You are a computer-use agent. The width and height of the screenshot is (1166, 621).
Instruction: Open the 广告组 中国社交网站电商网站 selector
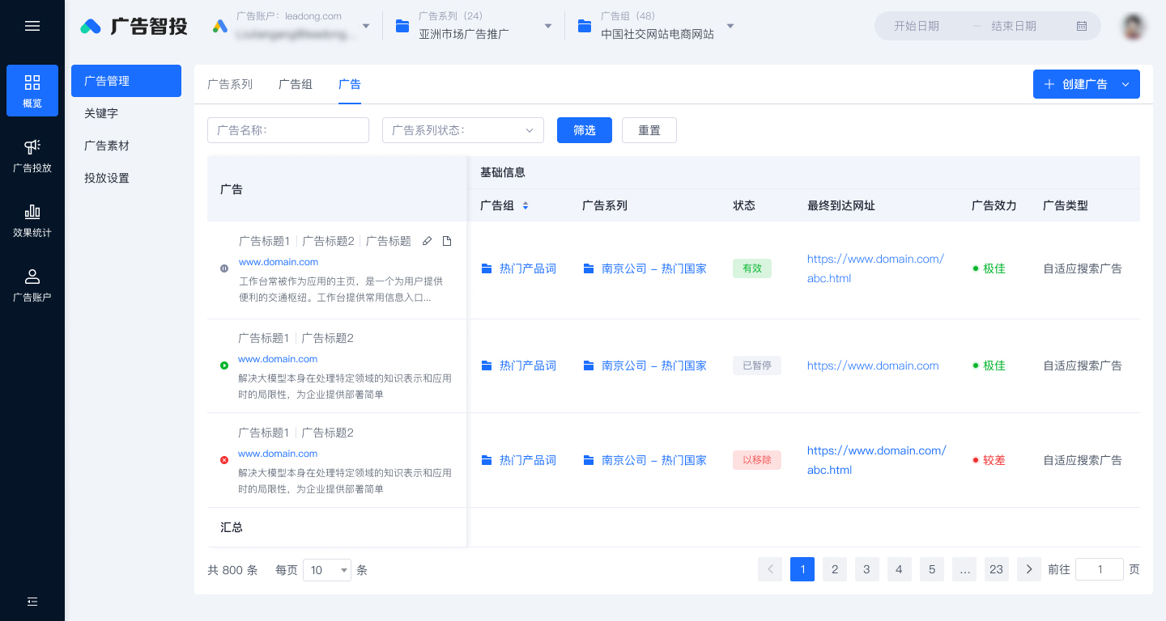[x=657, y=26]
